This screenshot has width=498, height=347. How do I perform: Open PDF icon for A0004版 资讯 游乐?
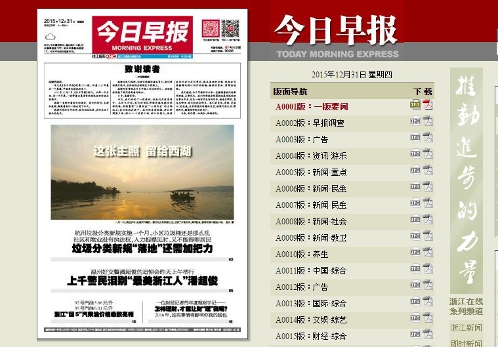[x=427, y=154]
